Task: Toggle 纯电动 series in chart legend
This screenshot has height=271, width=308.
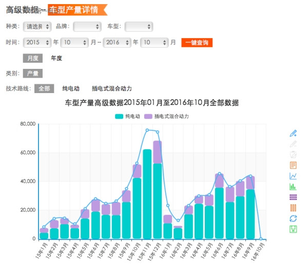Action: (127, 116)
